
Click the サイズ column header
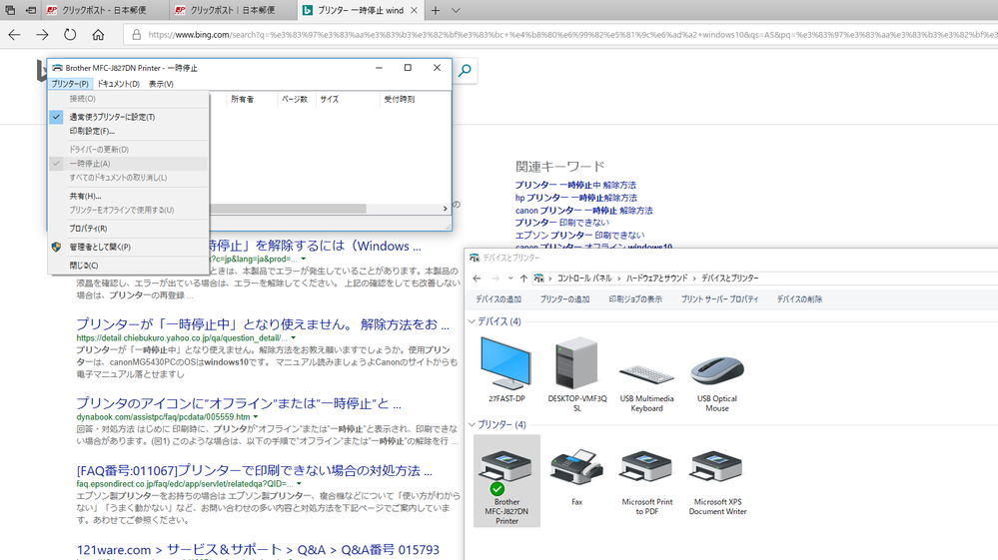point(348,99)
